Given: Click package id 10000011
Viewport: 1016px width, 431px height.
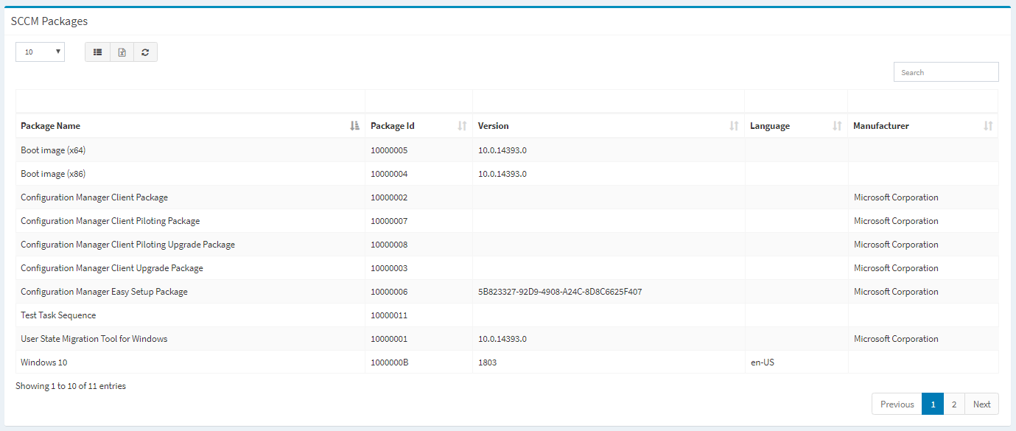Looking at the screenshot, I should [x=389, y=315].
